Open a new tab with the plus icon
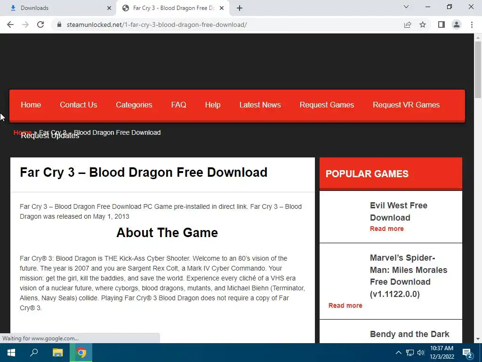This screenshot has width=482, height=362. click(x=240, y=8)
